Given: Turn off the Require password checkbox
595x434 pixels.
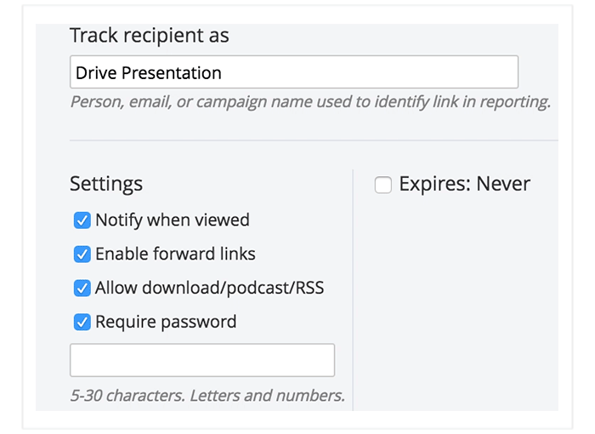Looking at the screenshot, I should pyautogui.click(x=82, y=322).
